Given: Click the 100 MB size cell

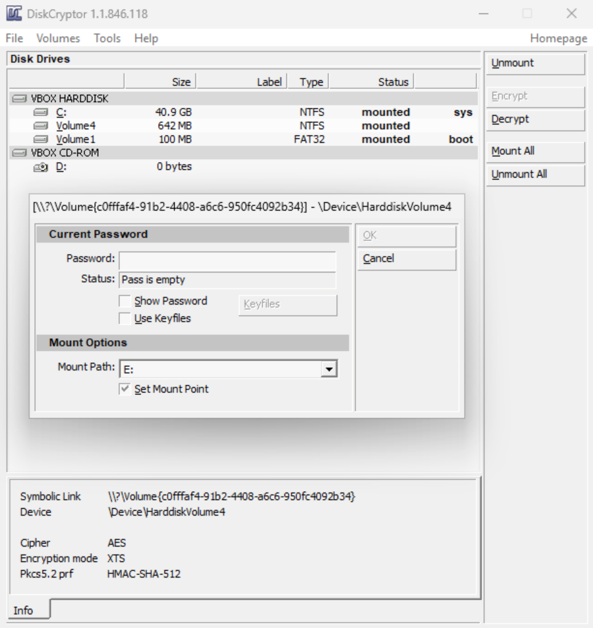Looking at the screenshot, I should tap(175, 139).
